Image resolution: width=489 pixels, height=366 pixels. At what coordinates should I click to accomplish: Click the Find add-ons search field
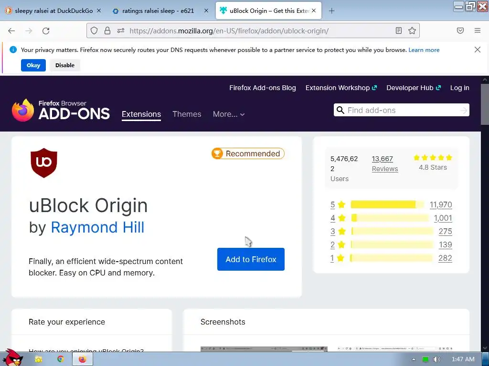[x=401, y=110]
